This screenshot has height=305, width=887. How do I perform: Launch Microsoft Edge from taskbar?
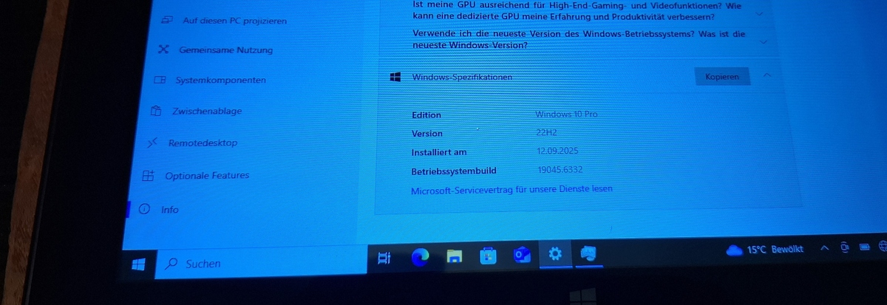(421, 257)
